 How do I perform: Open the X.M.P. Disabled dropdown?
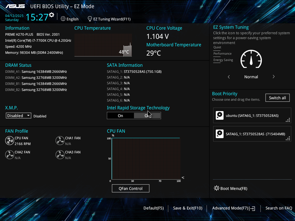point(18,116)
